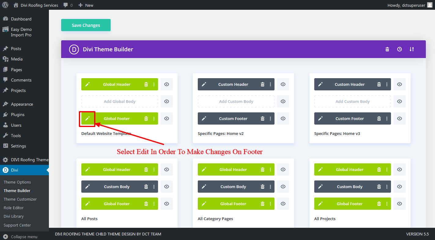The image size is (435, 240).
Task: Edit Custom Body of All Posts template
Action: [87, 187]
